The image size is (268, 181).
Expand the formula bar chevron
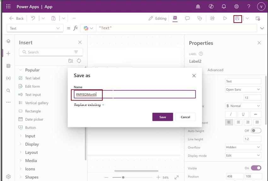point(262,28)
